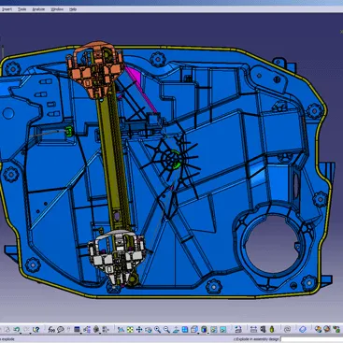The height and width of the screenshot is (343, 343).
Task: Open the Tools menu
Action: pyautogui.click(x=21, y=9)
